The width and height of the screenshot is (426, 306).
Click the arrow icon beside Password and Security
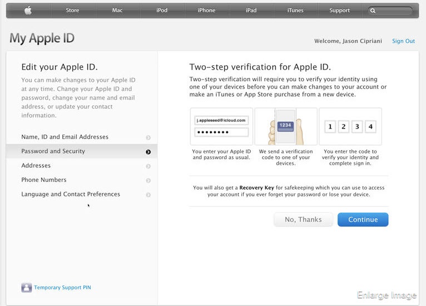click(x=148, y=152)
